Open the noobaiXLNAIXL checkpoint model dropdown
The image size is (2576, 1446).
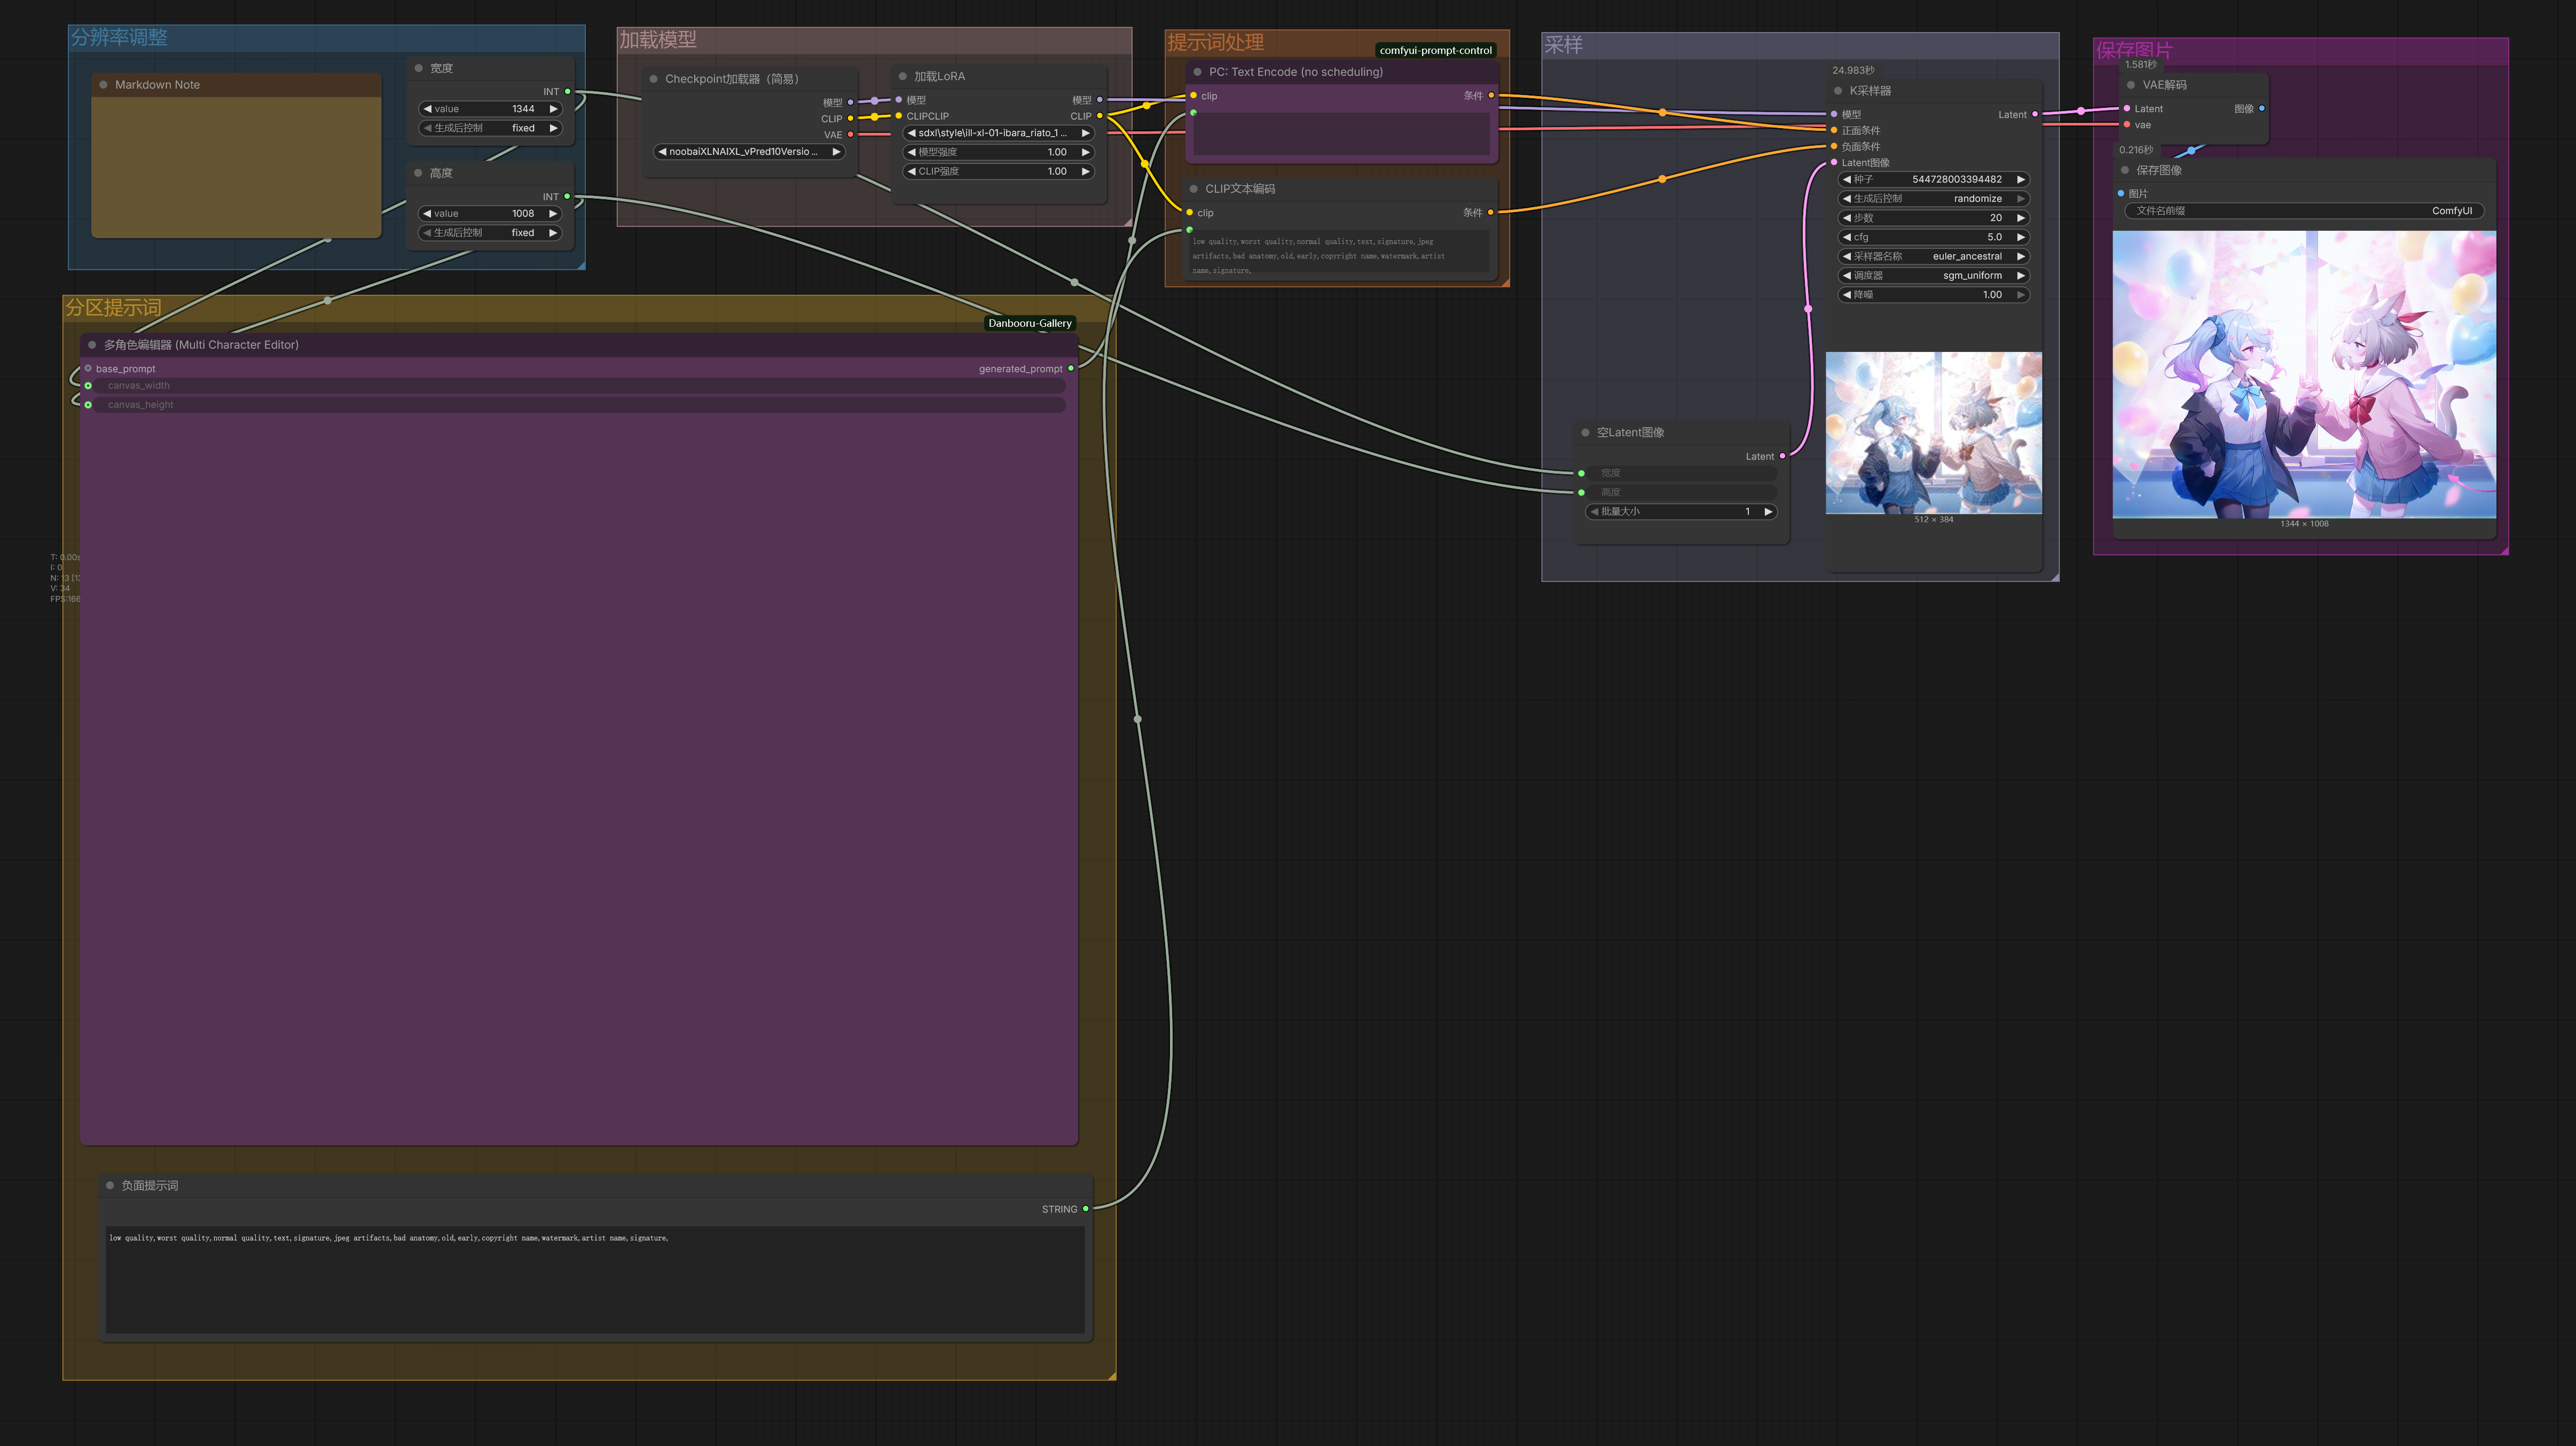(749, 152)
